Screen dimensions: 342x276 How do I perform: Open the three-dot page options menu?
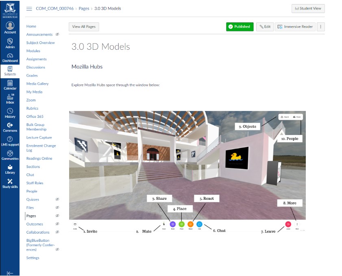coord(320,26)
